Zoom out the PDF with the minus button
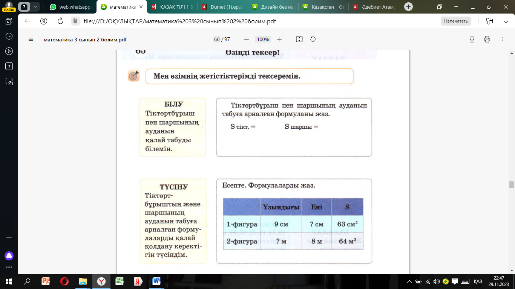Image resolution: width=515 pixels, height=289 pixels. [247, 39]
